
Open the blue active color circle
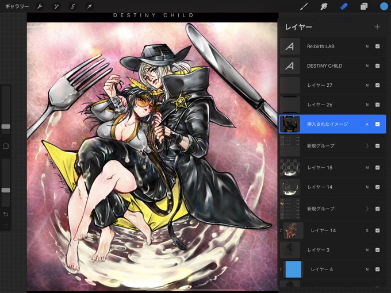(384, 6)
